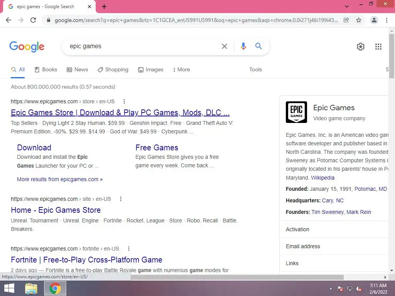
Task: Clear the search box with the X icon
Action: (224, 46)
